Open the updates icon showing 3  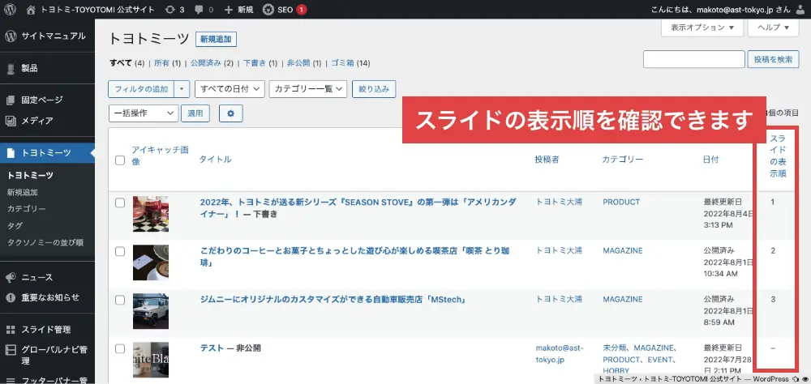169,9
